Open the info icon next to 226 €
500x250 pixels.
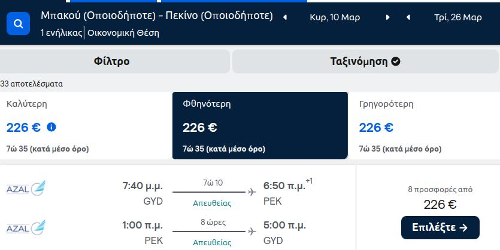click(x=51, y=127)
